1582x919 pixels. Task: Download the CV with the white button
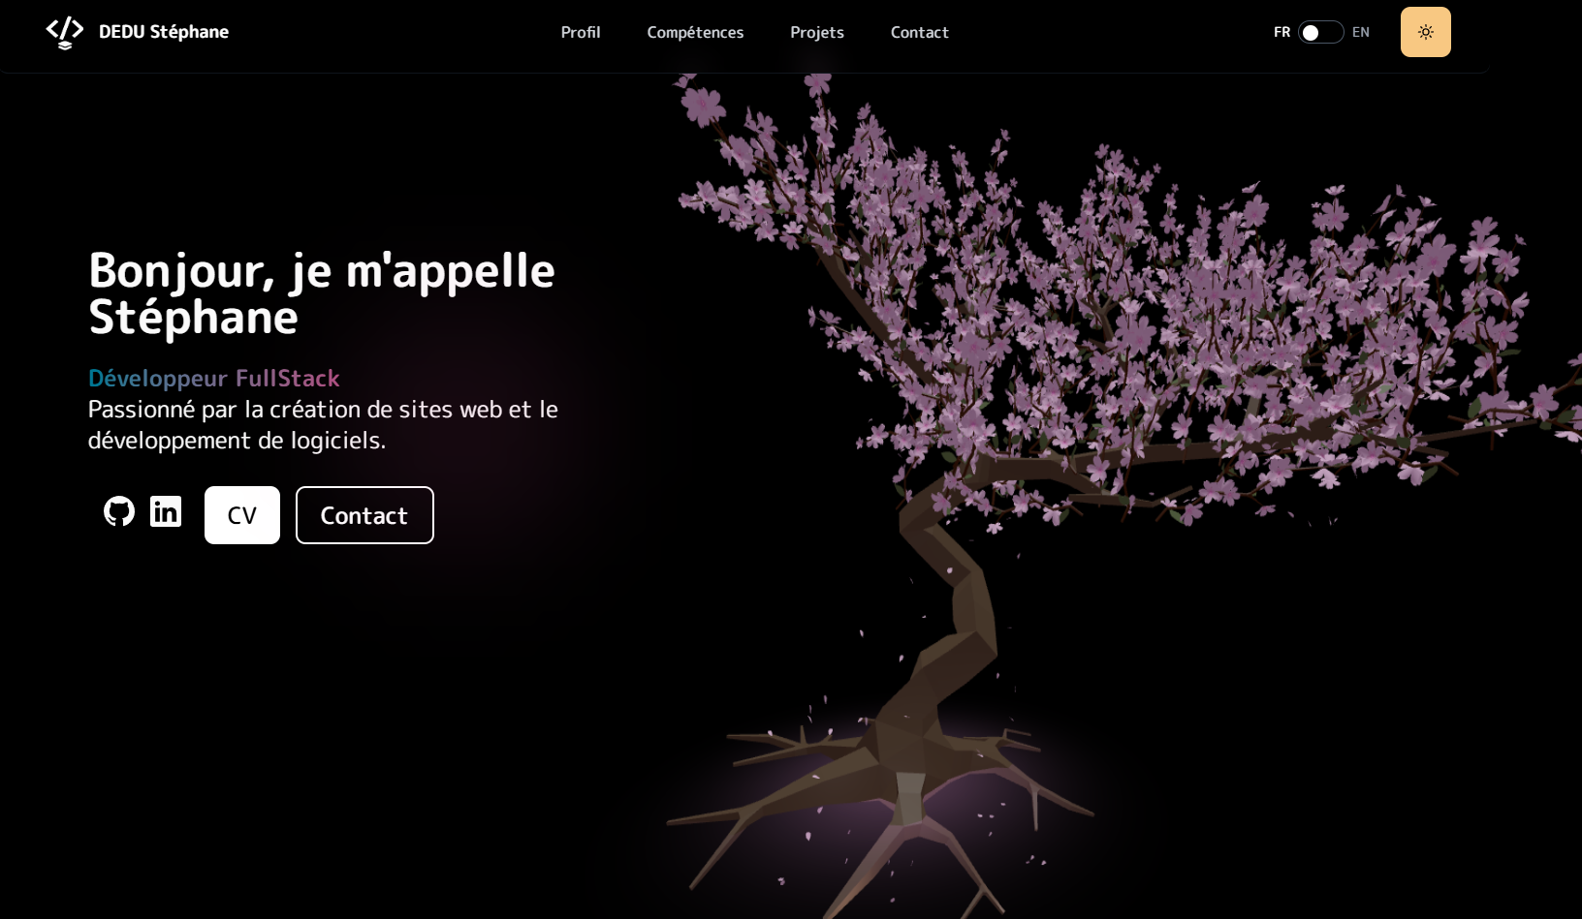click(242, 515)
